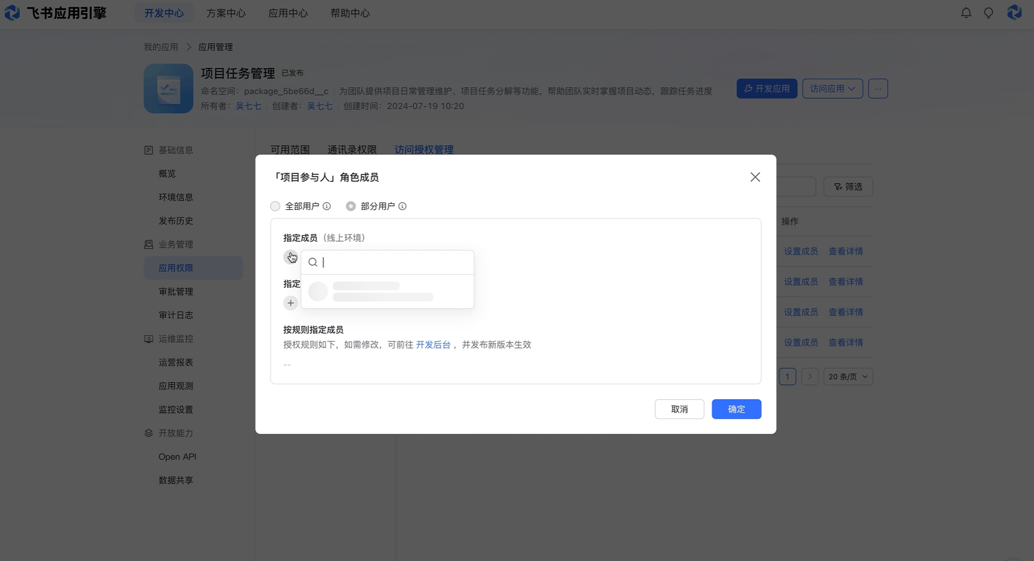Click the filter icon in 筛选 button
Image resolution: width=1034 pixels, height=561 pixels.
[x=838, y=187]
